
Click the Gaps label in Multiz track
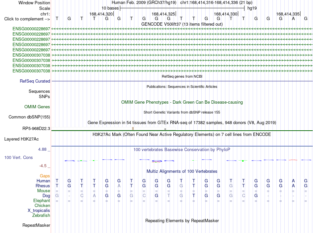click(x=45, y=176)
